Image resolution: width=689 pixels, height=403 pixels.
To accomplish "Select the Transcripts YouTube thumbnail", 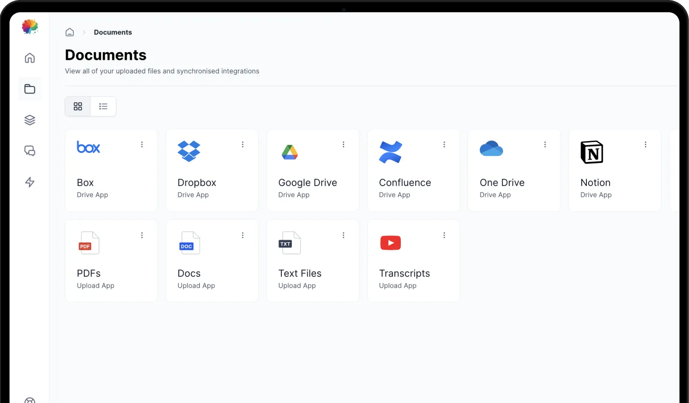I will click(x=390, y=243).
